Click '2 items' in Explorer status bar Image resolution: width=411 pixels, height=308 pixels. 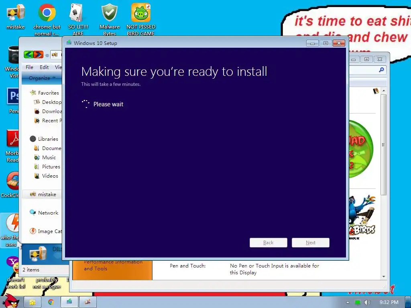click(31, 270)
